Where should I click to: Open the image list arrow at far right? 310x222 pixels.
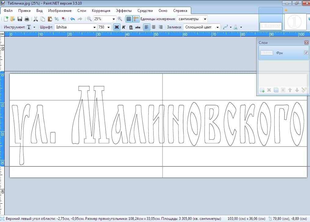[309, 19]
